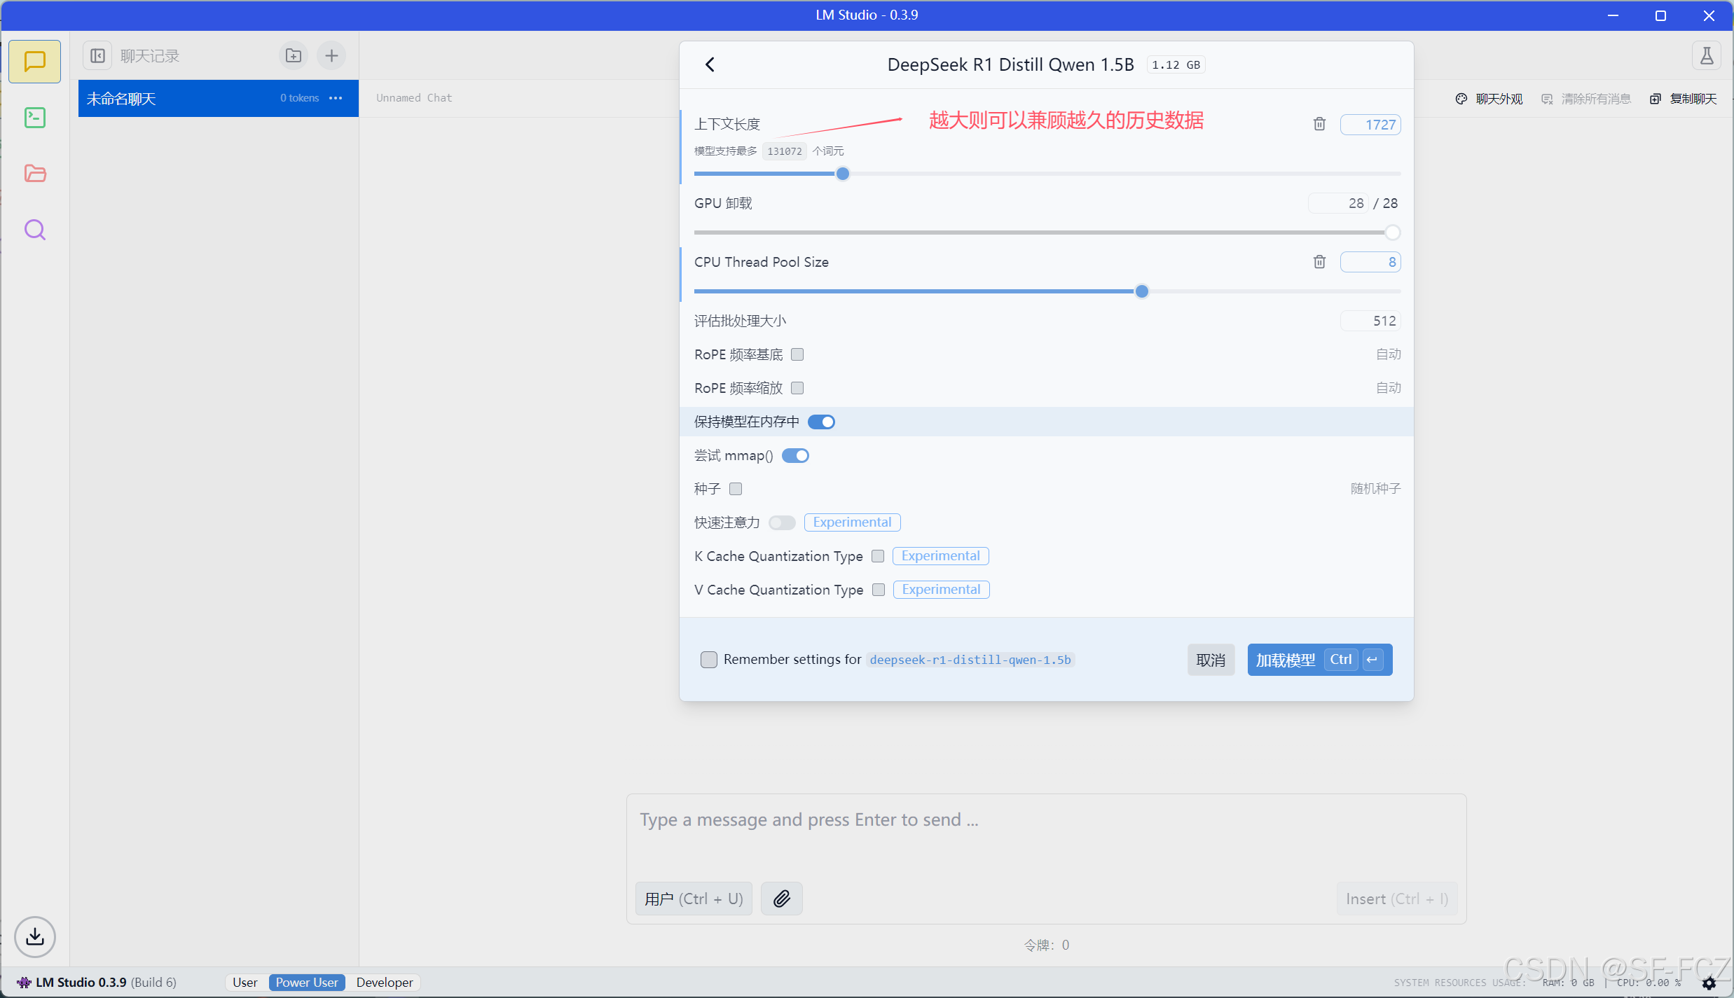Enable the Flash Attention toggle
The image size is (1734, 998).
pos(782,522)
